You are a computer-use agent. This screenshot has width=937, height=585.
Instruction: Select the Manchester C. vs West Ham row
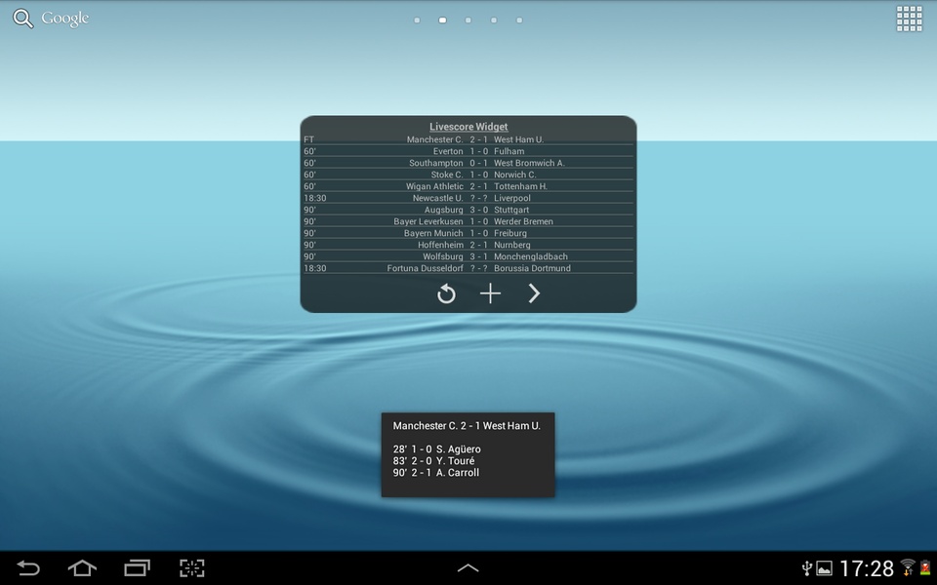tap(468, 139)
